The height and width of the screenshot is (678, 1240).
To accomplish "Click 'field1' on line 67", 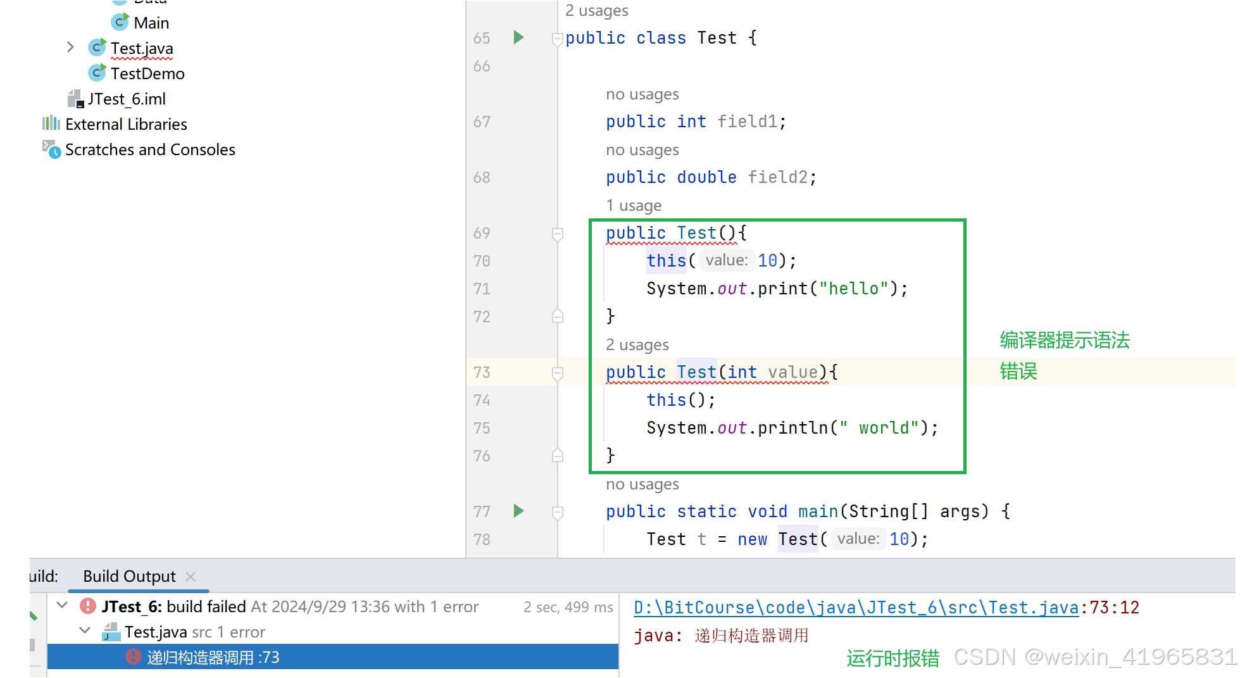I will tap(747, 122).
